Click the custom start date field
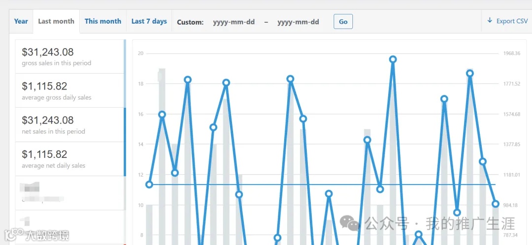This screenshot has height=245, width=532. [234, 22]
